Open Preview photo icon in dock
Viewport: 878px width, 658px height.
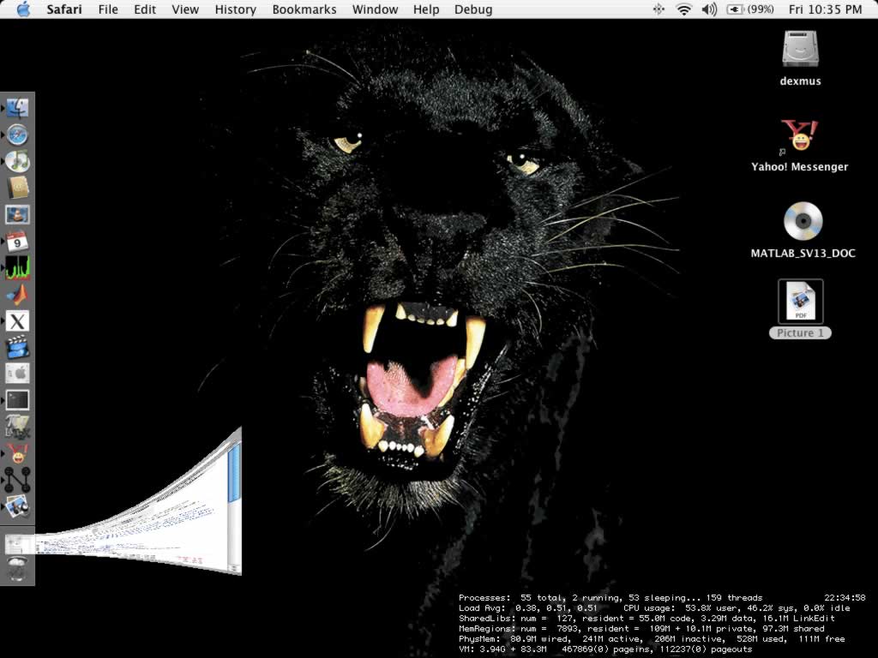(x=17, y=506)
